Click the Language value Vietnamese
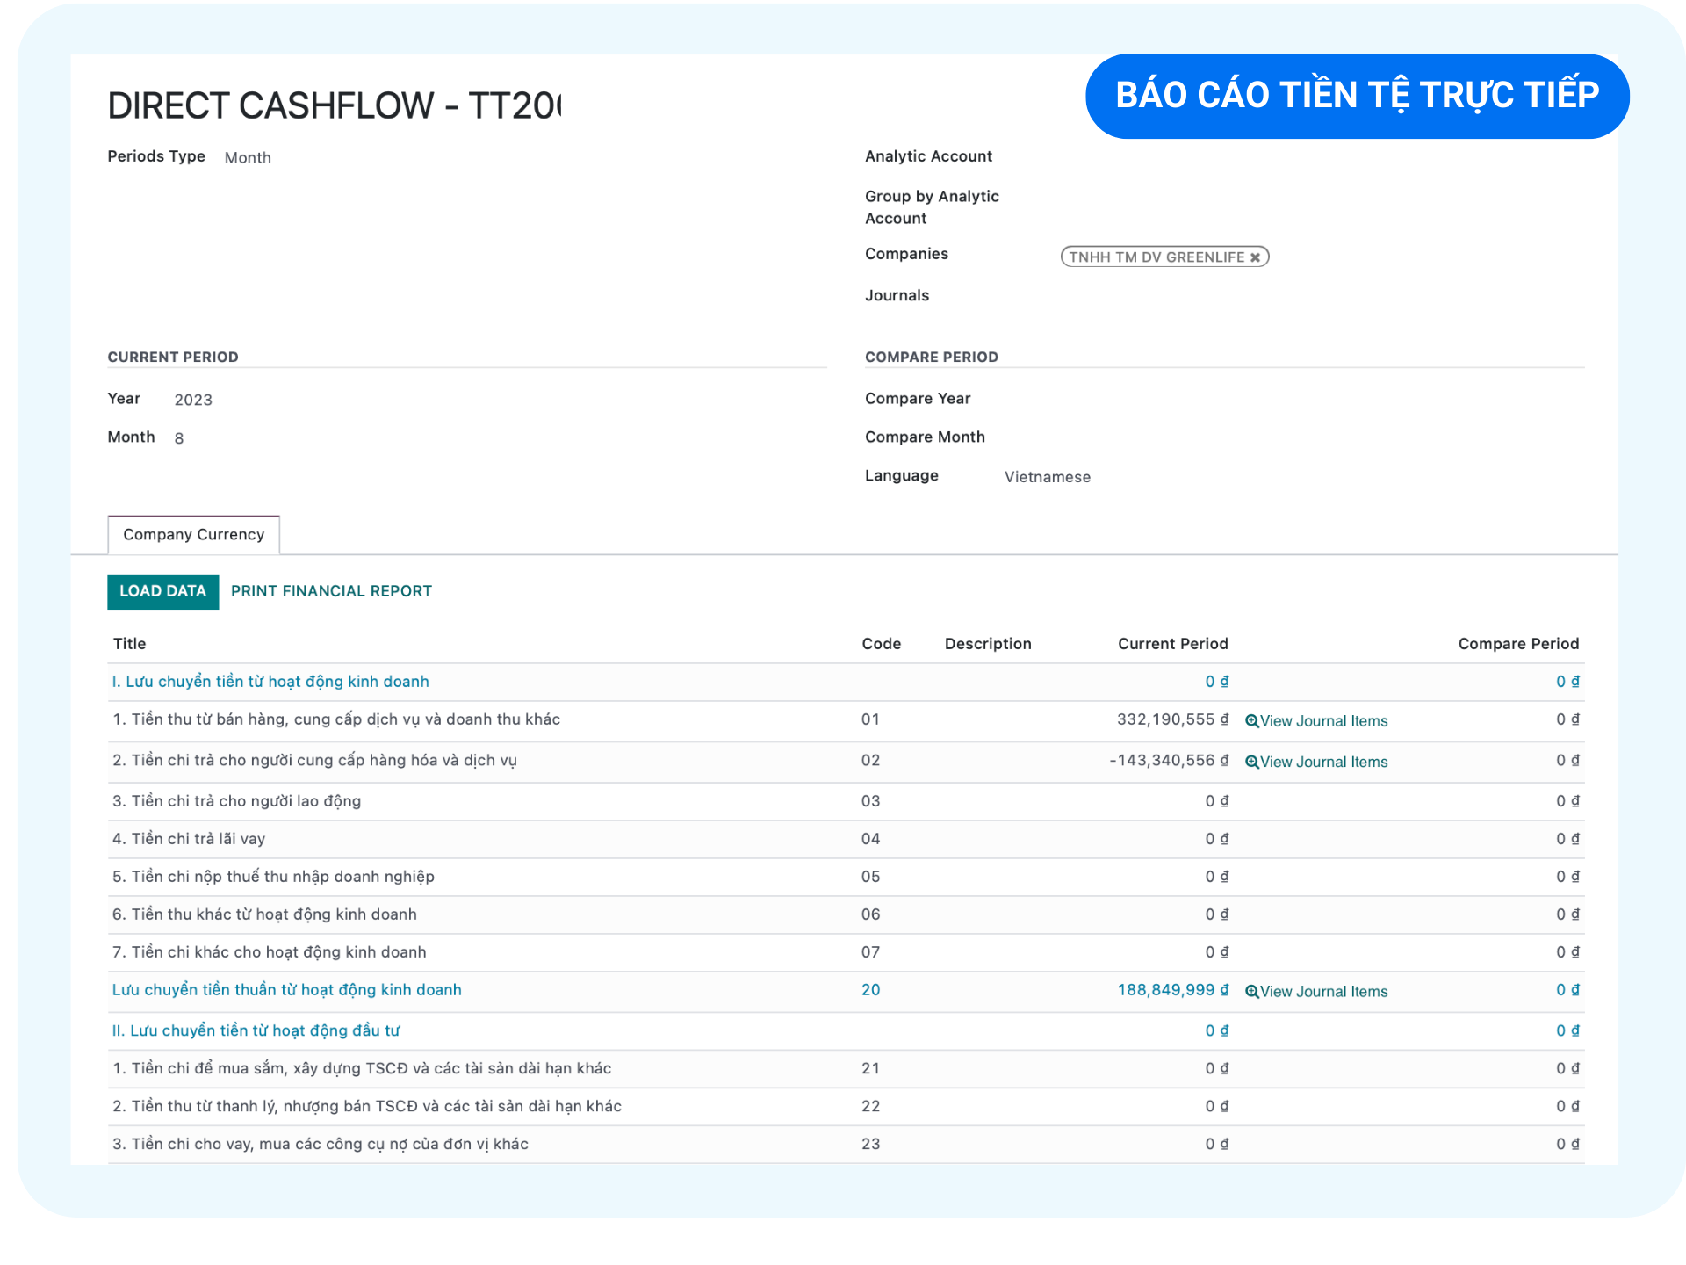Screen dimensions: 1686x1265 pyautogui.click(x=1047, y=477)
